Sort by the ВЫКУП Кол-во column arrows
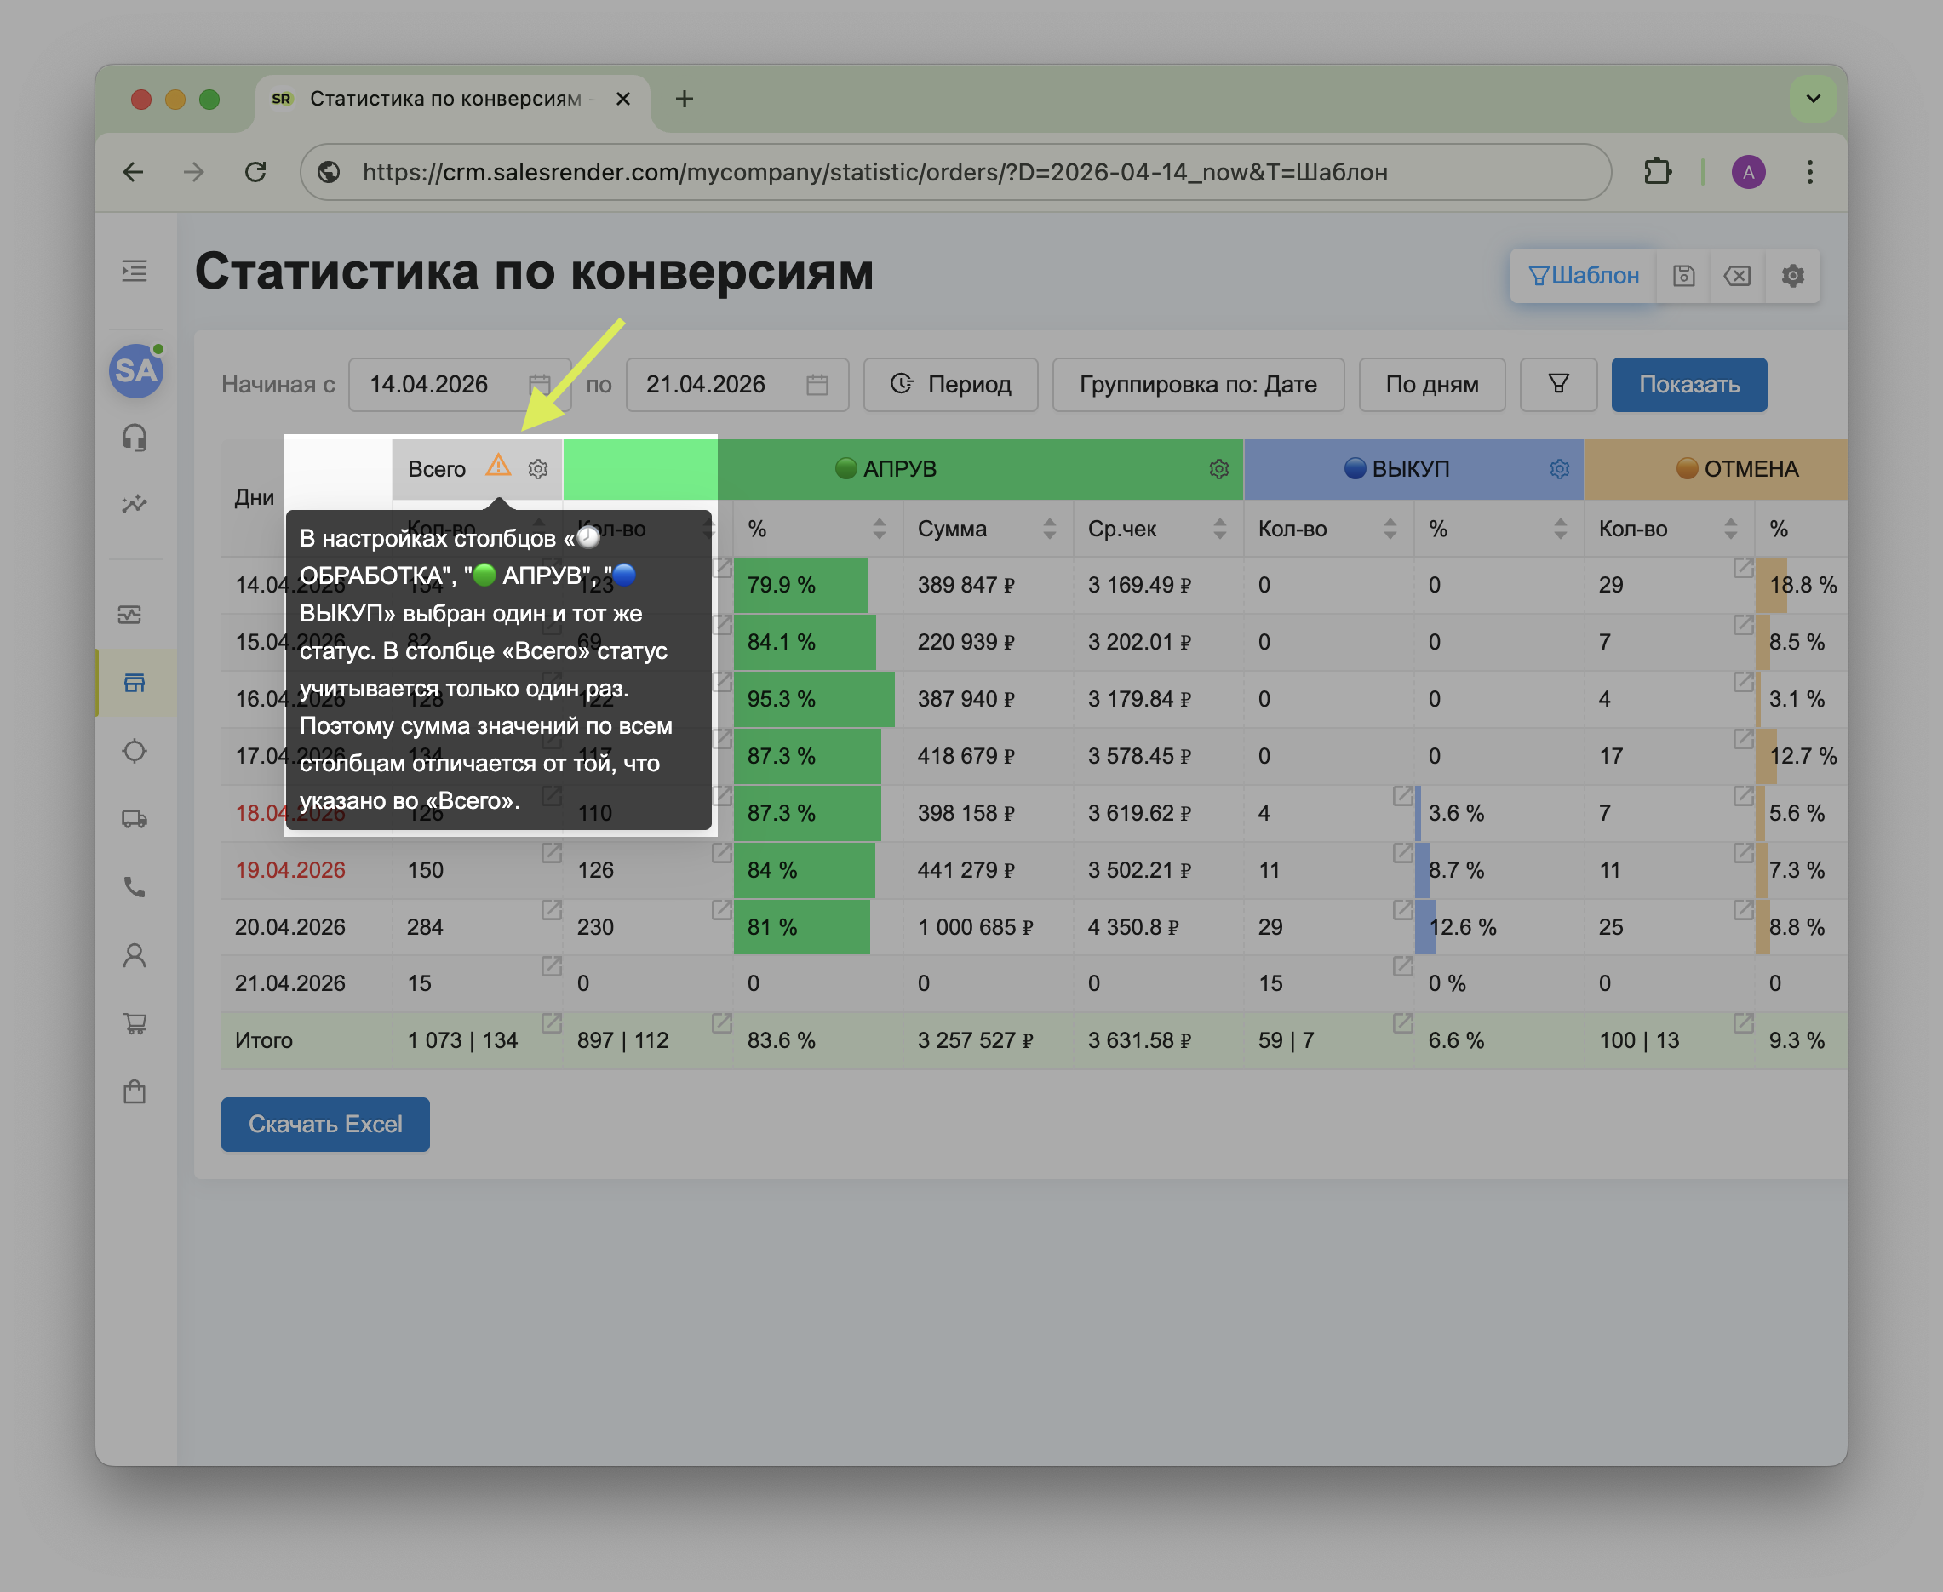The width and height of the screenshot is (1943, 1592). coord(1390,528)
